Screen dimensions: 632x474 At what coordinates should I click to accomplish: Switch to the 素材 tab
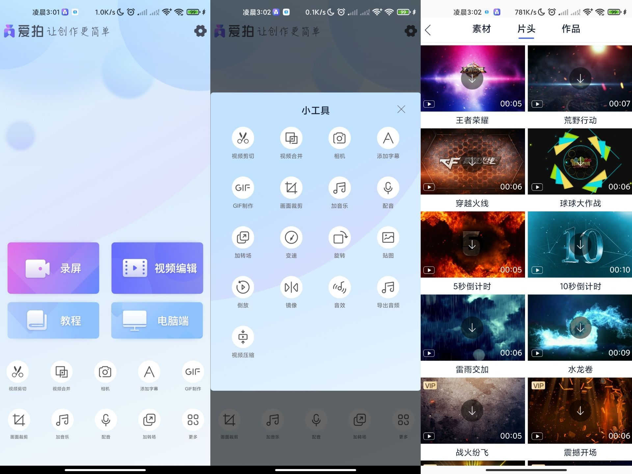pos(482,29)
